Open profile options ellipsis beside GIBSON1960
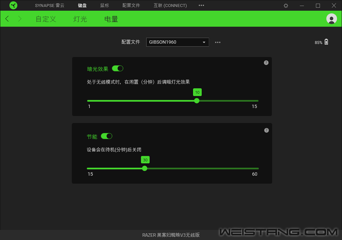This screenshot has height=240, width=342. [x=218, y=42]
